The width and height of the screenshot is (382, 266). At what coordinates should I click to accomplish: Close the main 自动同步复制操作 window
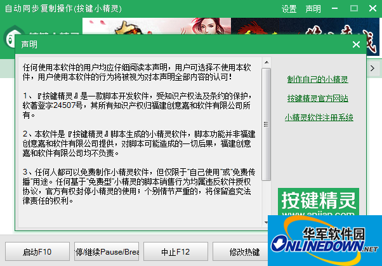pos(372,8)
